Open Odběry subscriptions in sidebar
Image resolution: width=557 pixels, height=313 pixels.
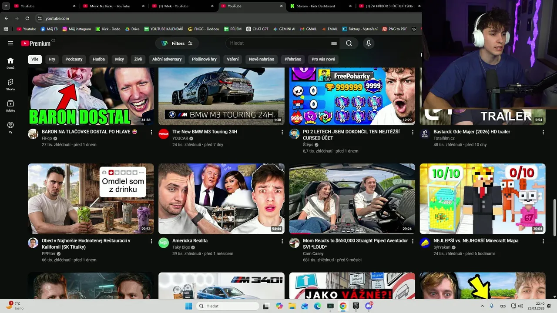tap(10, 106)
